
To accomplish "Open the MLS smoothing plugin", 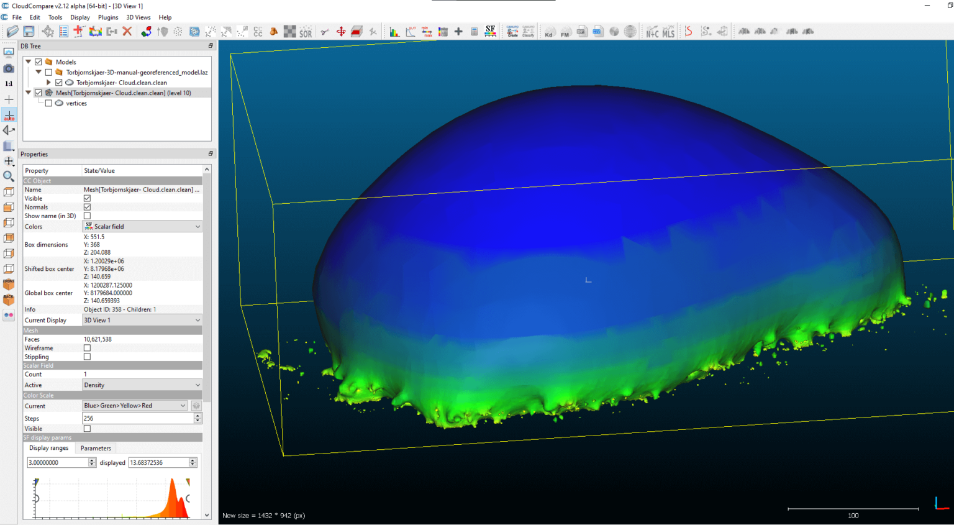I will click(669, 31).
